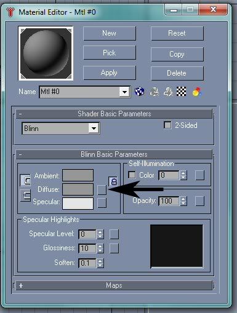Enable the Self-Illumination Color checkbox
This screenshot has height=313, width=237.
[x=132, y=175]
